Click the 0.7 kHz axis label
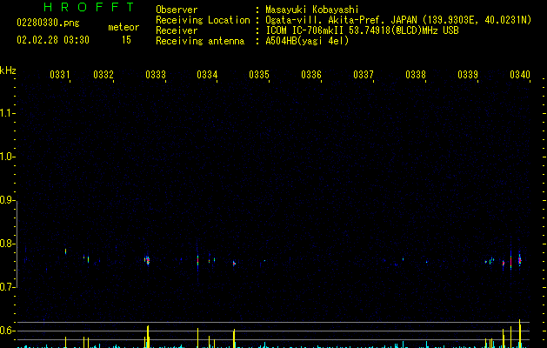The image size is (547, 348). (x=7, y=287)
